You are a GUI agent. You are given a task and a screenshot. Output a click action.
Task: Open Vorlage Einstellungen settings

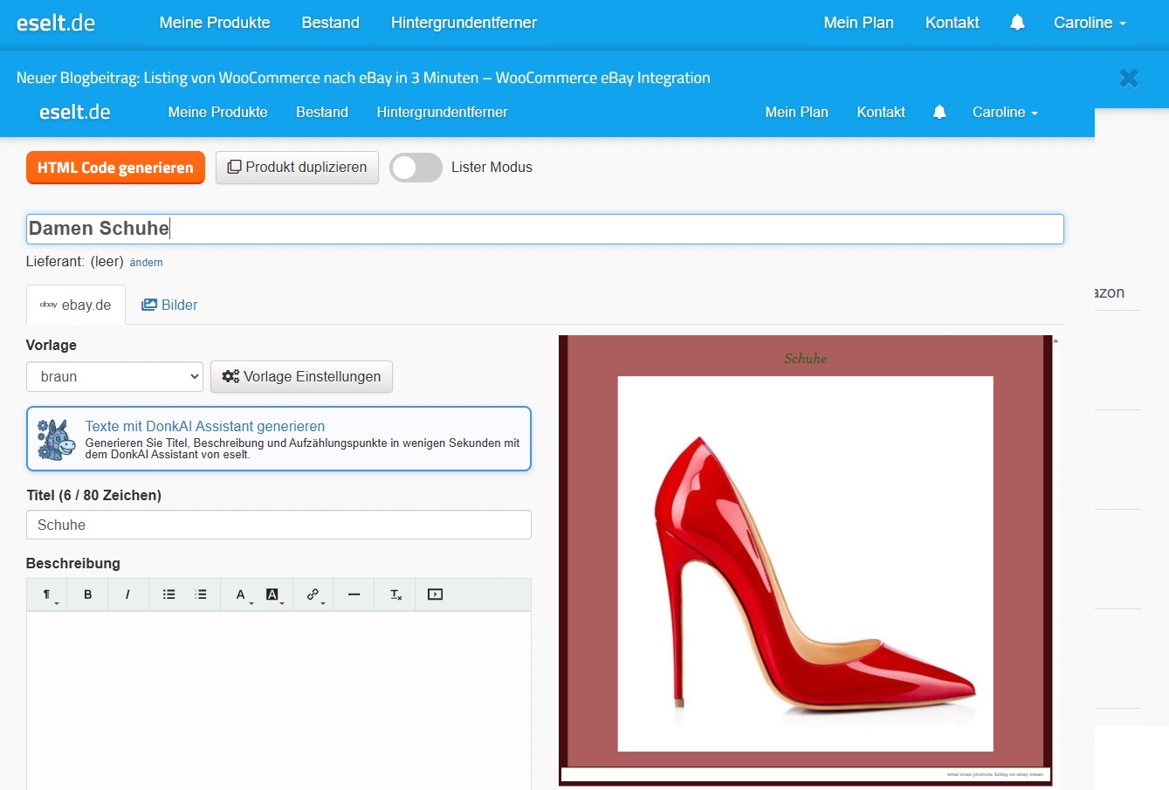(301, 377)
